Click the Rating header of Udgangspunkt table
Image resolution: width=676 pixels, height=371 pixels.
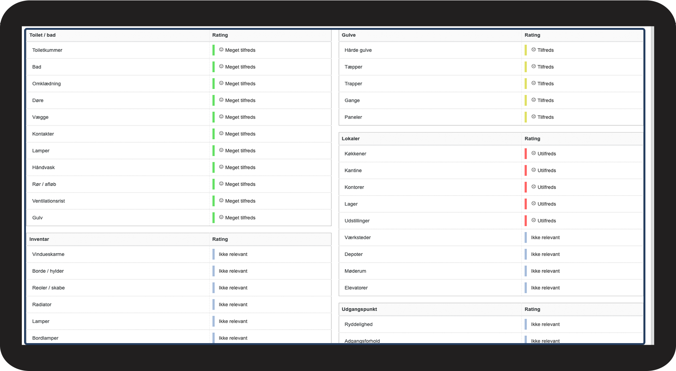[532, 309]
